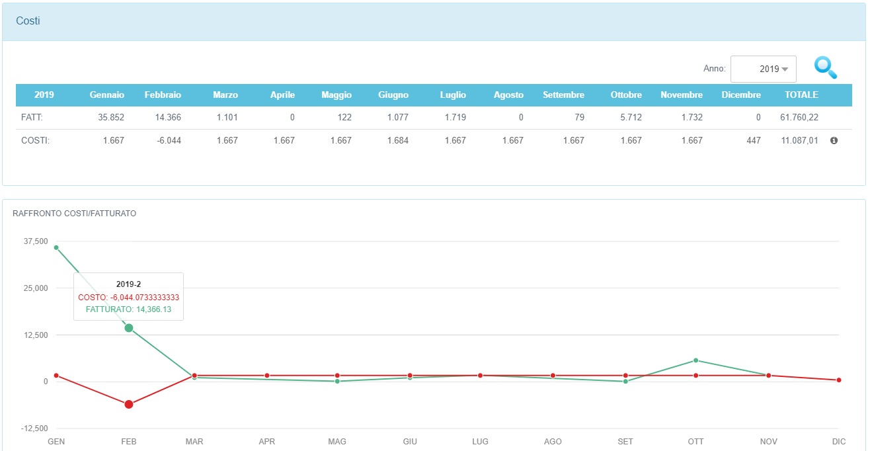The image size is (870, 451).
Task: Click the red February cost point on the chart
Action: point(129,404)
